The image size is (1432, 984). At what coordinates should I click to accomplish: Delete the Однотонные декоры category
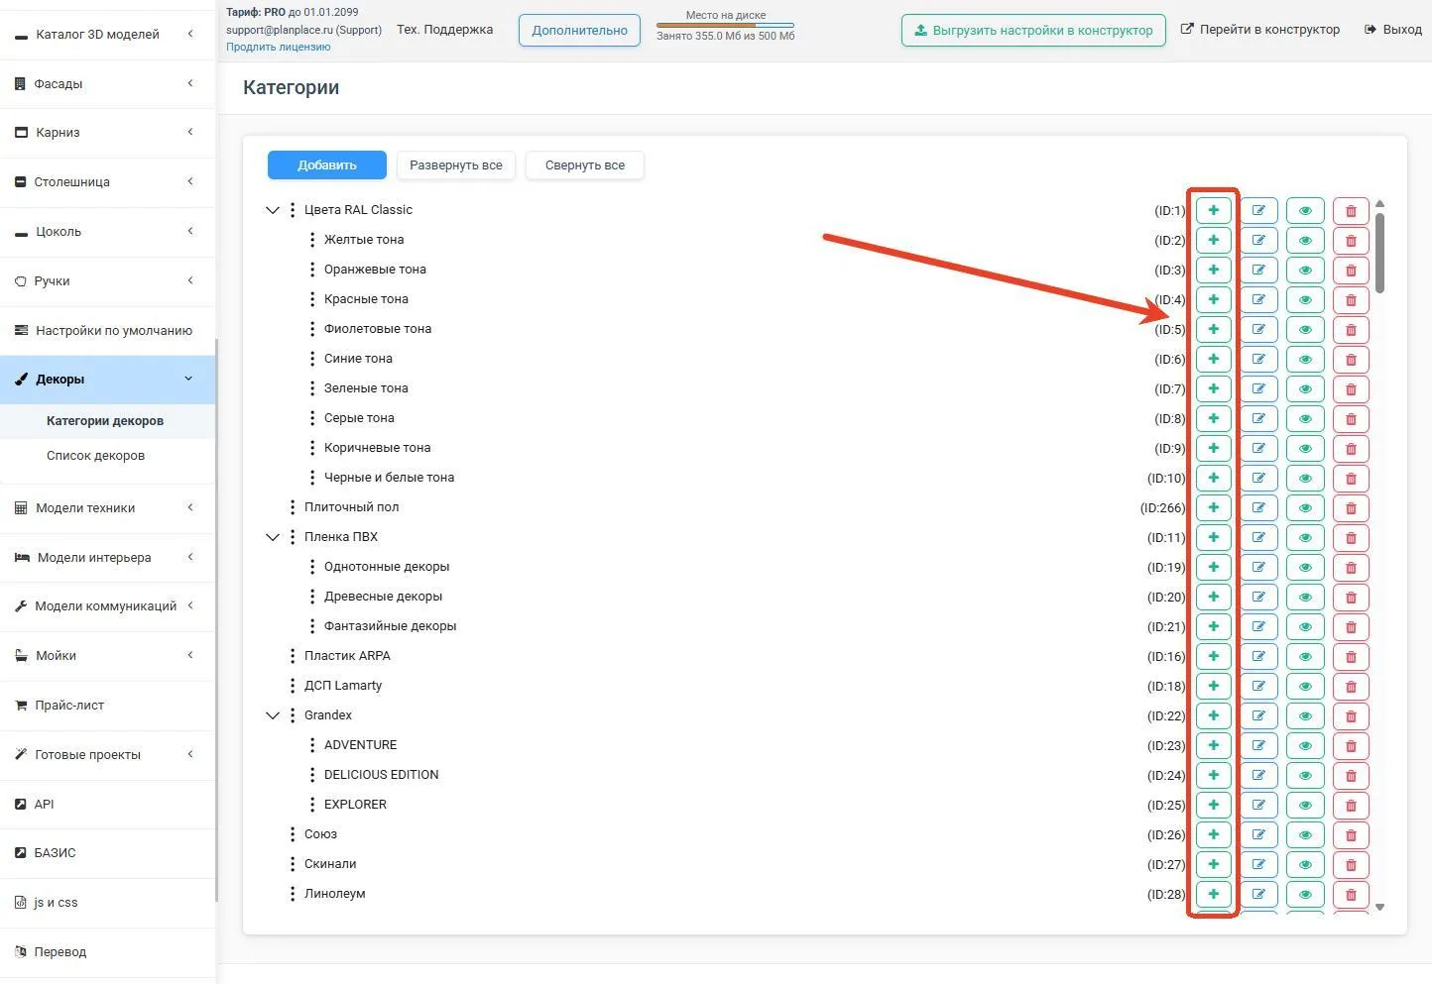pos(1351,567)
